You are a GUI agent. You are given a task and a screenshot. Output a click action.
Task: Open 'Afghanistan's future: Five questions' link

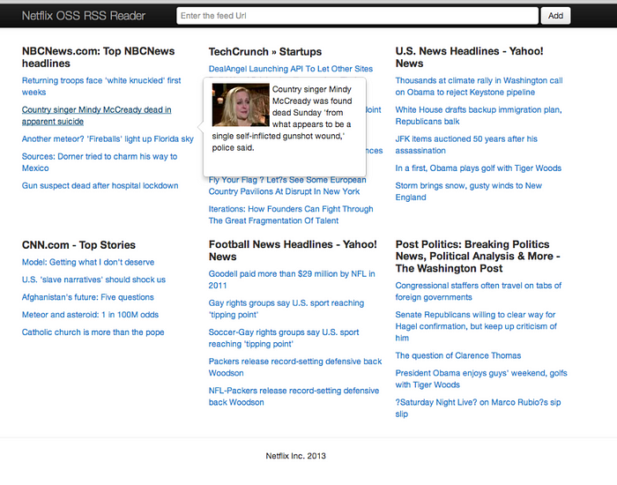click(88, 297)
